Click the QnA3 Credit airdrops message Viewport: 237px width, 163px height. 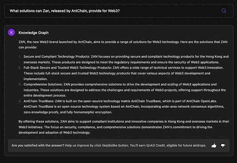[158, 146]
